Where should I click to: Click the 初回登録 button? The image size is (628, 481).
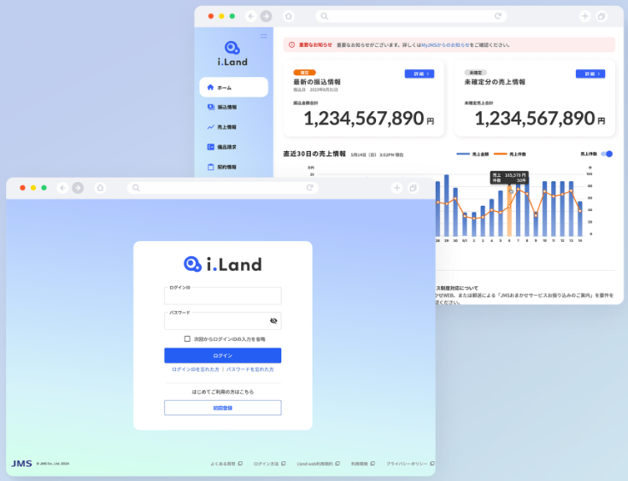(x=223, y=408)
